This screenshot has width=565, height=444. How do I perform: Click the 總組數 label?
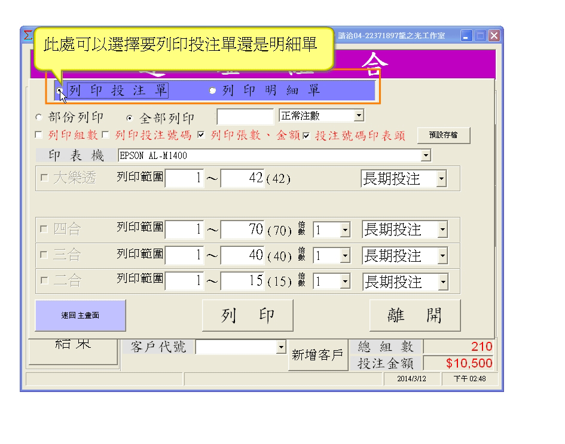pyautogui.click(x=385, y=347)
